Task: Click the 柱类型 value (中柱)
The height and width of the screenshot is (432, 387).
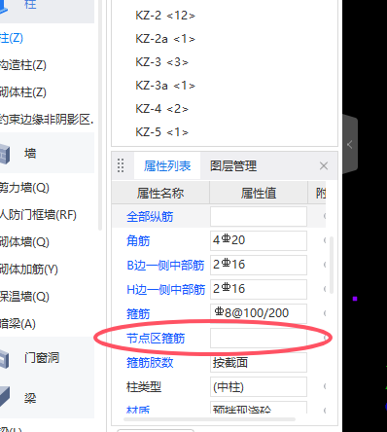Action: (259, 386)
